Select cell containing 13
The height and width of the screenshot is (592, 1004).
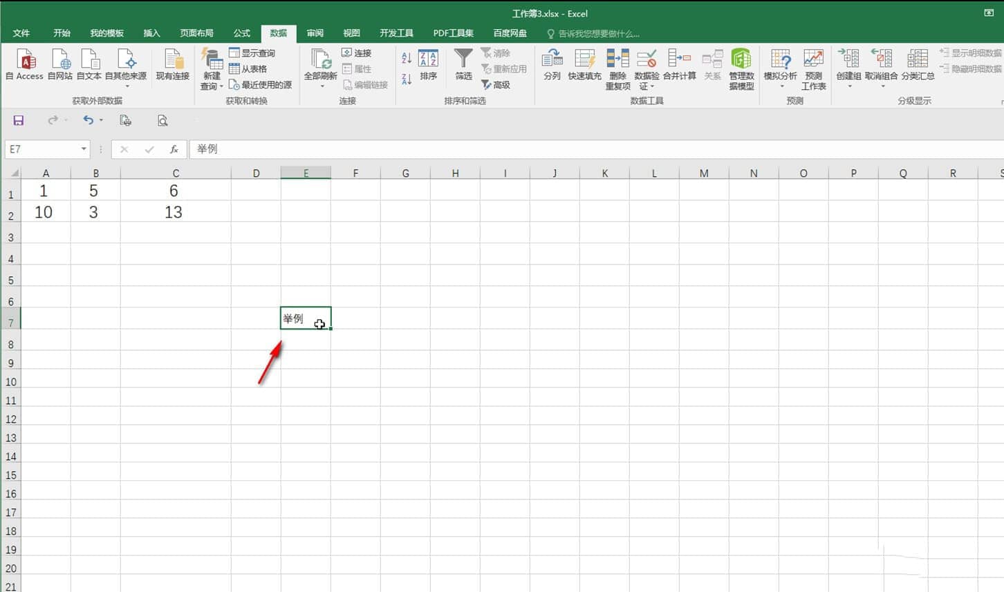[x=176, y=212]
